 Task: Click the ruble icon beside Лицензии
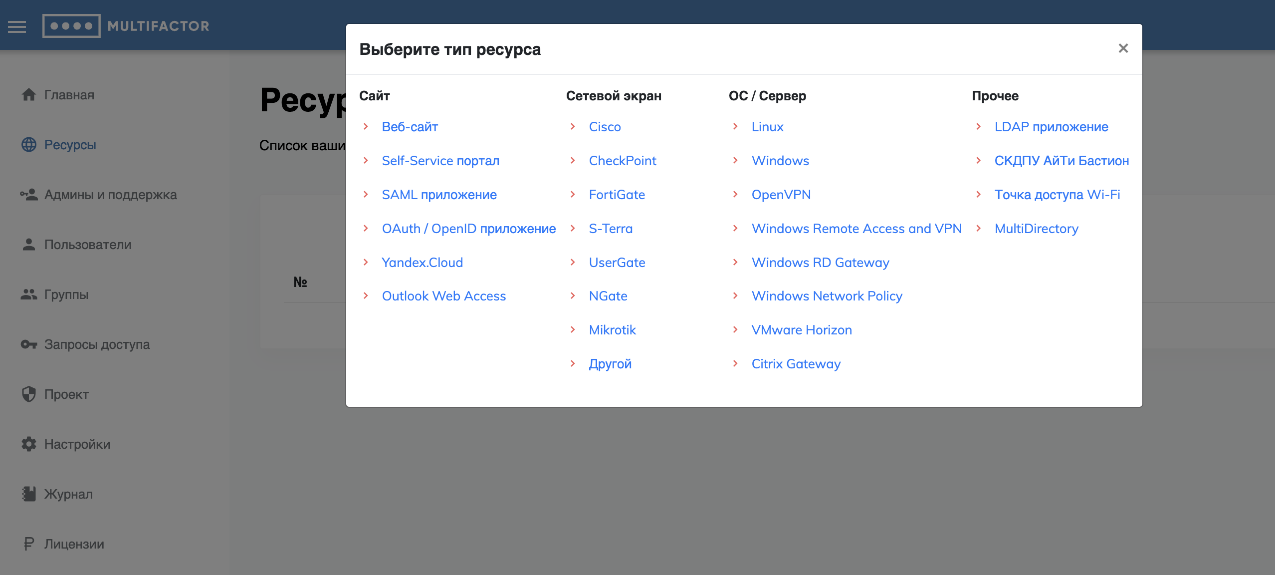(x=29, y=544)
